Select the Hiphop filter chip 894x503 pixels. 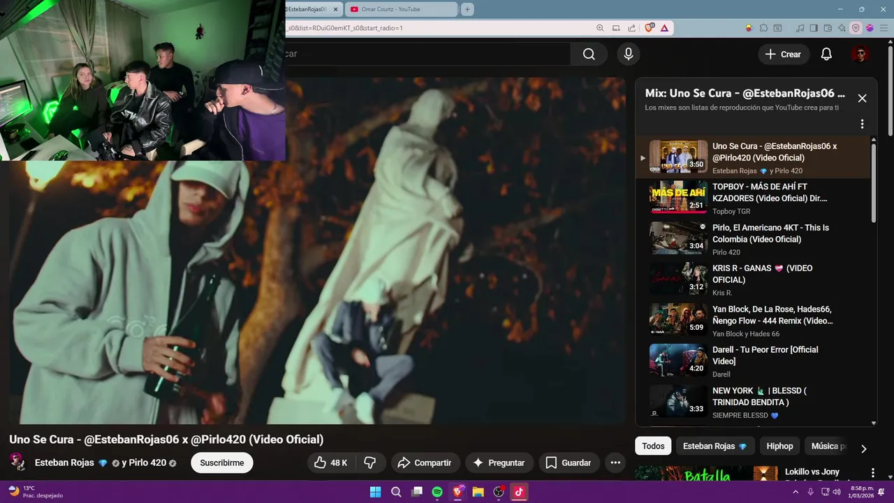click(779, 446)
